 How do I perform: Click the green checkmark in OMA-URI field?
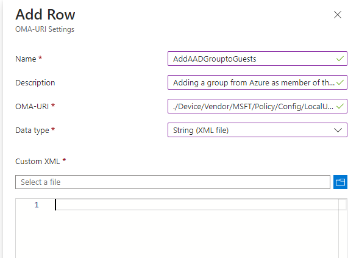click(340, 106)
